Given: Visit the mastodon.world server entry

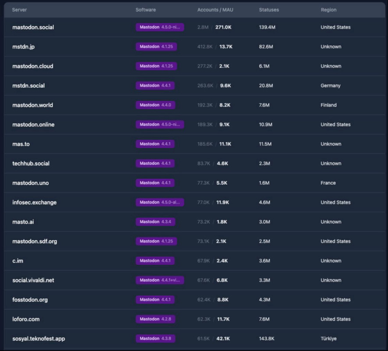Looking at the screenshot, I should (32, 105).
